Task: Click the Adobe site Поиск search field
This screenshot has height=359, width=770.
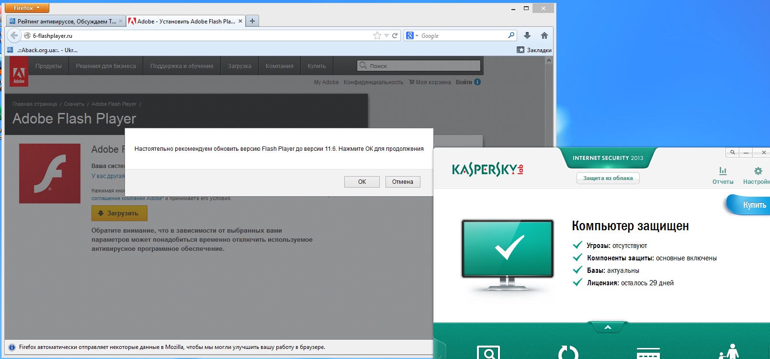Action: pos(419,66)
